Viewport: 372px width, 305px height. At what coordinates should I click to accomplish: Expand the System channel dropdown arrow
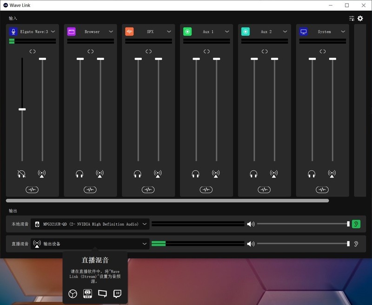point(343,32)
